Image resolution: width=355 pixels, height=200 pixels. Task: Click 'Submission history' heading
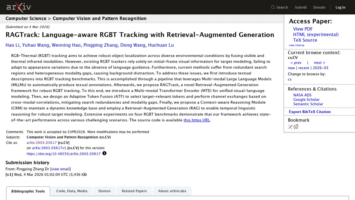coord(27,163)
